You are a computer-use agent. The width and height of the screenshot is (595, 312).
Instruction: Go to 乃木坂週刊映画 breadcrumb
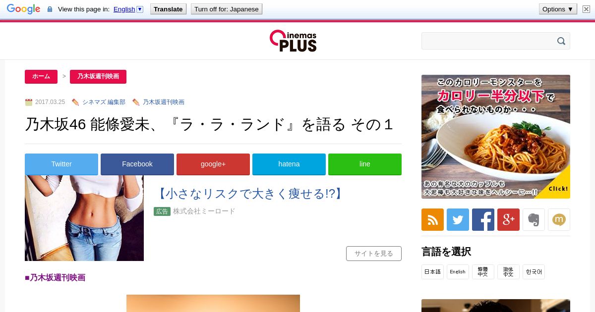[x=98, y=77]
